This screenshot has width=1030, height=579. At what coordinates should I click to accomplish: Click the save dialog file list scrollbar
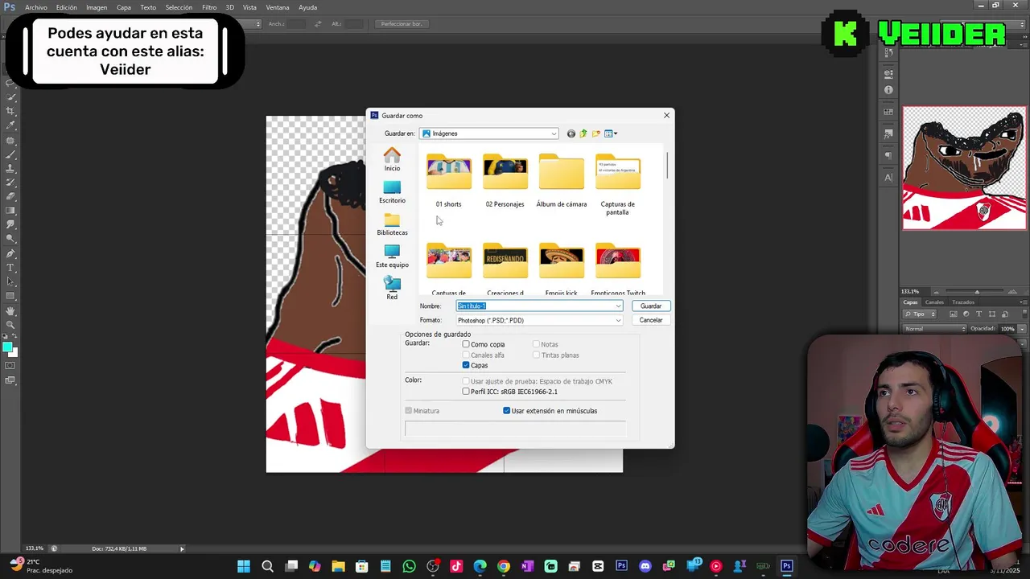coord(667,165)
